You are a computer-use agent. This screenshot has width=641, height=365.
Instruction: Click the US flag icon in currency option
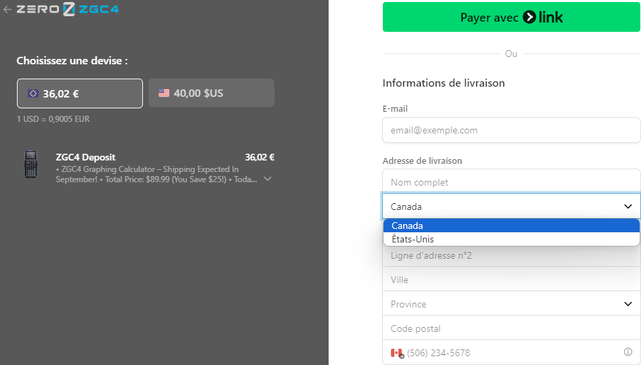click(x=164, y=93)
